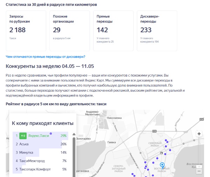This screenshot has height=177, width=210.
Task: Click the blue location pin on map
Action: click(162, 165)
